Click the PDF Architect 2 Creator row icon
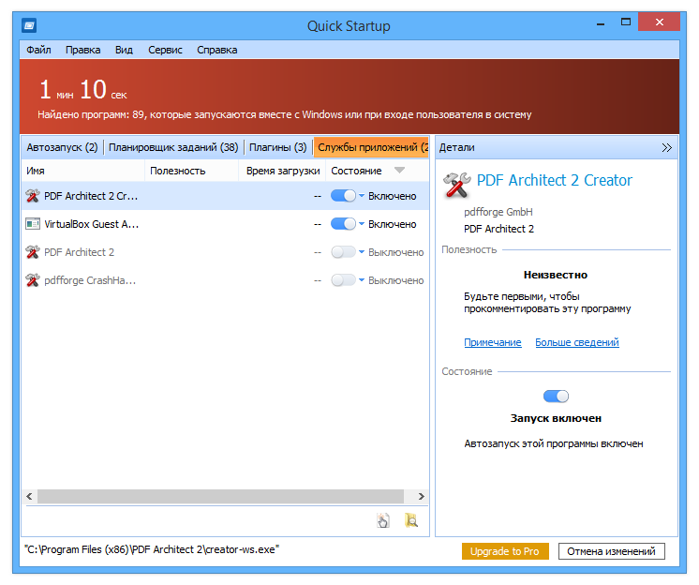 coord(33,196)
